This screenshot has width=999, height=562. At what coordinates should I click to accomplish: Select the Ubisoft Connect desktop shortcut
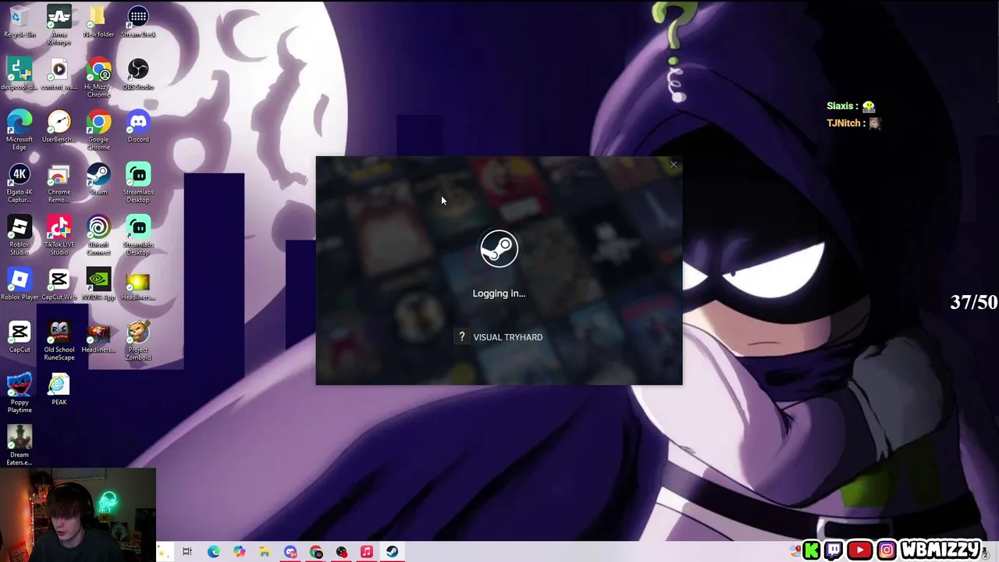(98, 235)
